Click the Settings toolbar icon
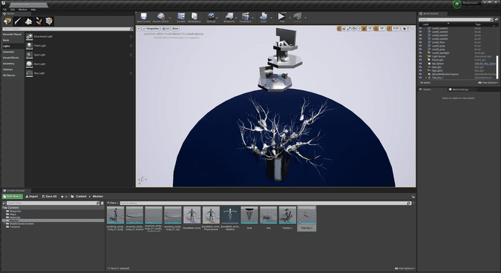This screenshot has height=273, width=501. pos(212,18)
